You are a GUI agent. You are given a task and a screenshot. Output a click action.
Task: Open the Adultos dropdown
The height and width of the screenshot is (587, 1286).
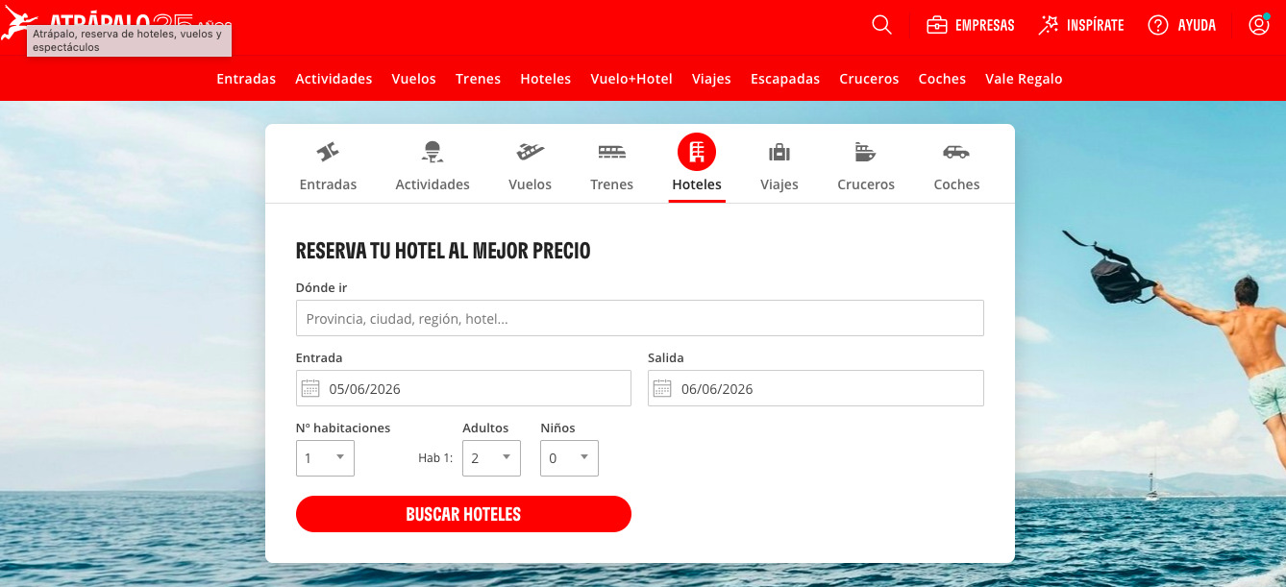click(491, 458)
